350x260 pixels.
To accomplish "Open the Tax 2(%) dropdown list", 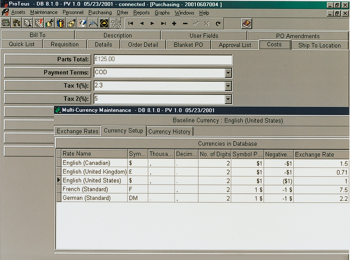I will [x=228, y=99].
